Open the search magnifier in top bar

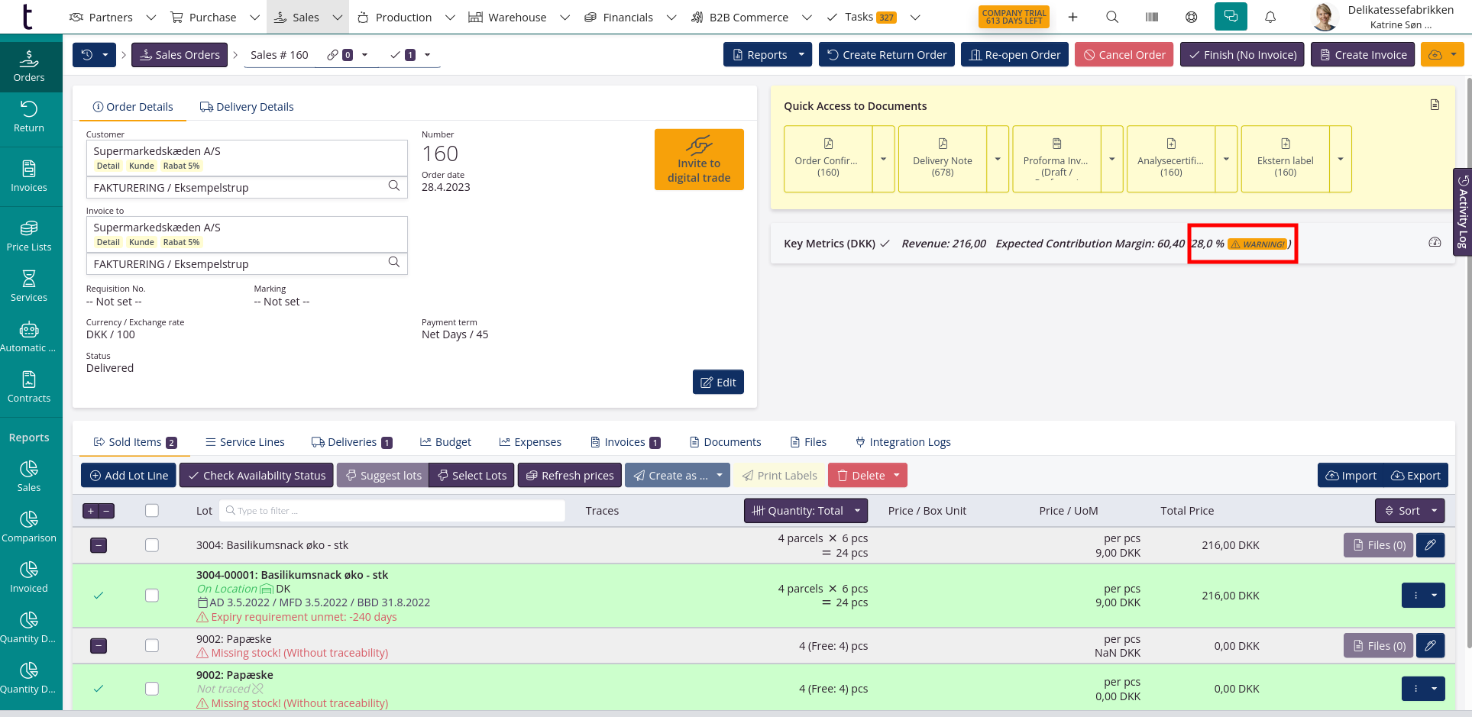(1112, 17)
